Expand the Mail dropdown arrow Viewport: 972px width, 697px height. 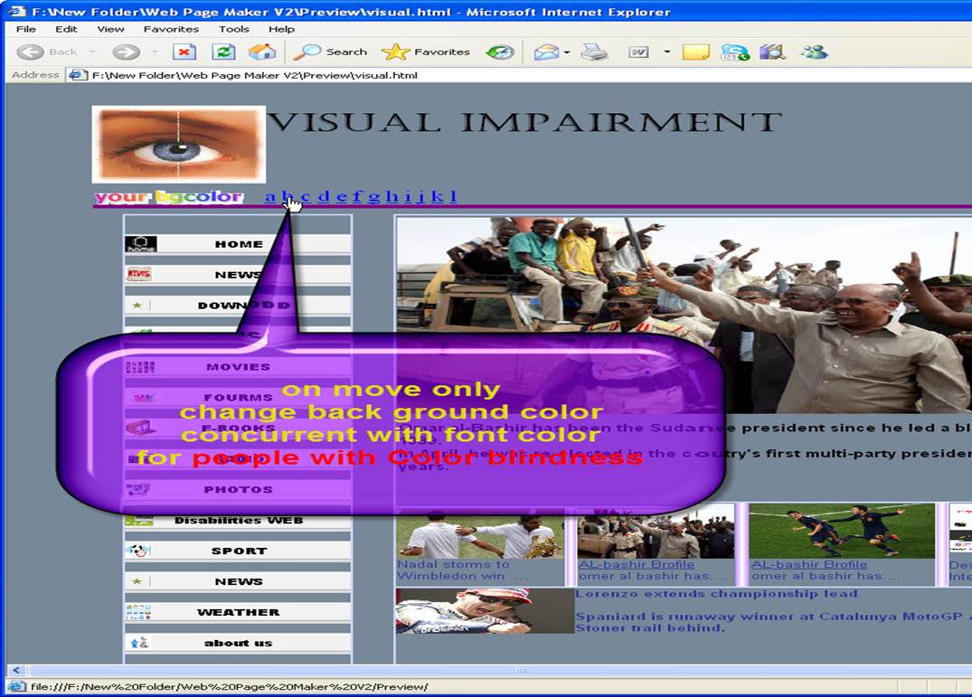[x=567, y=52]
